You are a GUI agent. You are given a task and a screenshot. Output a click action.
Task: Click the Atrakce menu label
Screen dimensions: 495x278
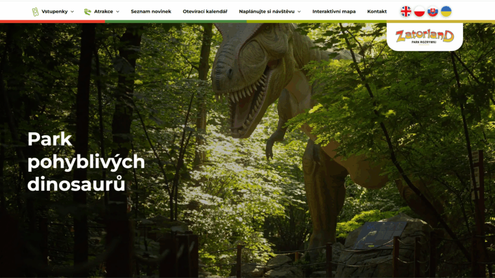104,12
